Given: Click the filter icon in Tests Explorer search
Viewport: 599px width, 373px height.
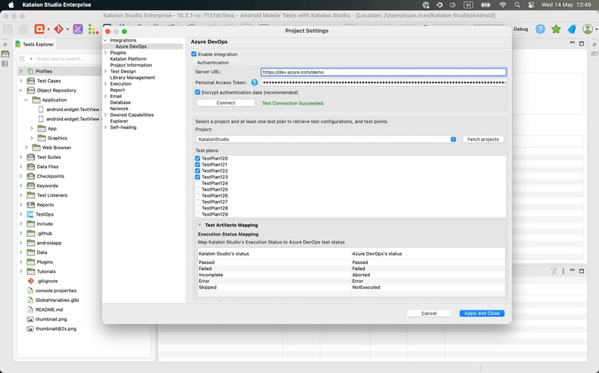Looking at the screenshot, I should click(22, 59).
